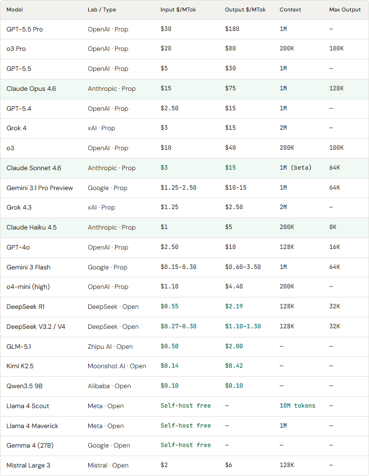This screenshot has height=476, width=369.
Task: Click the Max Output column header
Action: [x=345, y=9]
